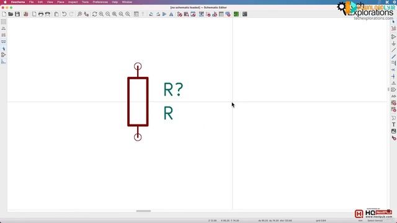Screen dimensions: 397x223
Task: Click the resistor's top pin circle
Action: tap(138, 66)
